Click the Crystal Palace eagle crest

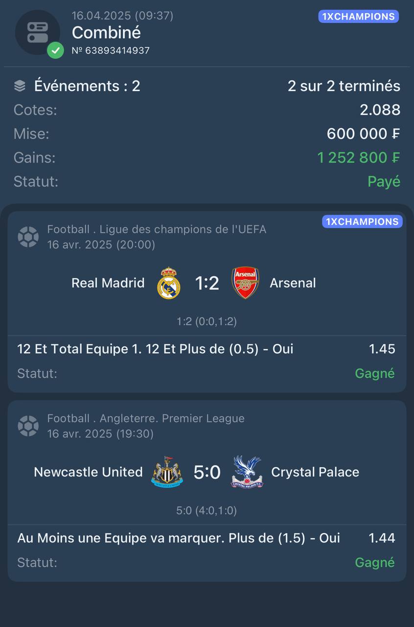(247, 472)
